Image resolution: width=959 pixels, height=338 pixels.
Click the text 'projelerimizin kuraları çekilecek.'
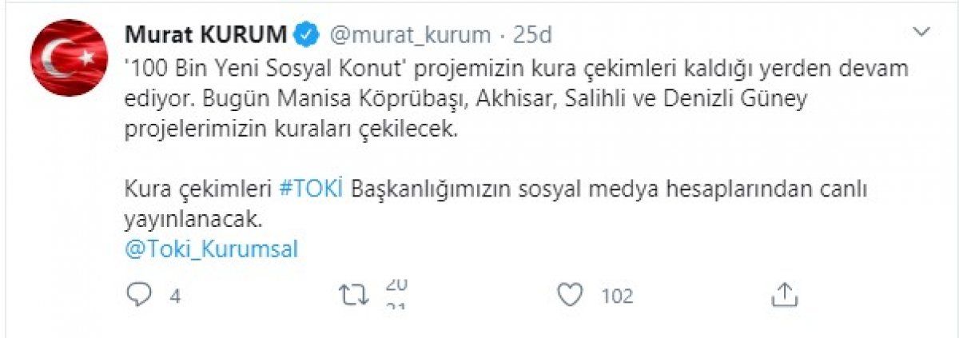coord(293,130)
